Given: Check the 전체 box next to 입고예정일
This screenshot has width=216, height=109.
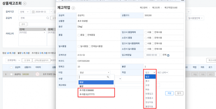Looking at the screenshot, I should [x=161, y=55].
